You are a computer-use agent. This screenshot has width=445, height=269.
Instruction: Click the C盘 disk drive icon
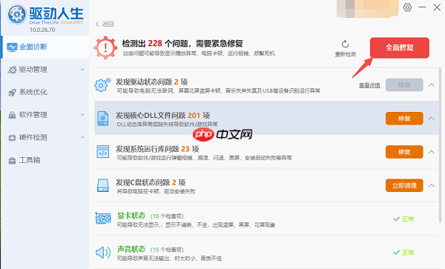point(103,185)
